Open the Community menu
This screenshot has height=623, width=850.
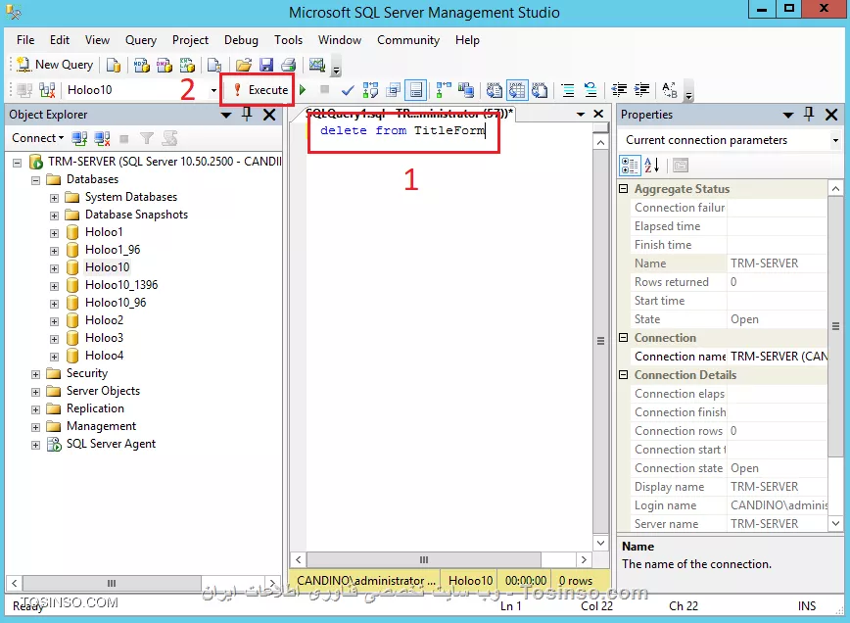pyautogui.click(x=408, y=40)
